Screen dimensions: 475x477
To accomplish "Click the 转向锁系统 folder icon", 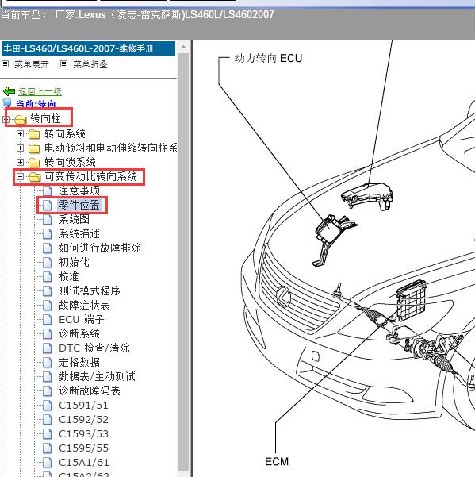I will (x=34, y=163).
